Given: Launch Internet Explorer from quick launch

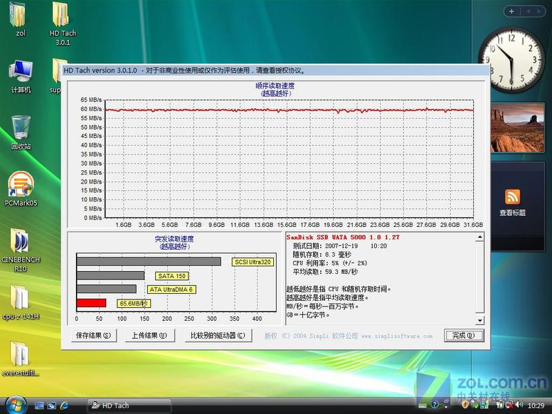Looking at the screenshot, I should (x=64, y=406).
